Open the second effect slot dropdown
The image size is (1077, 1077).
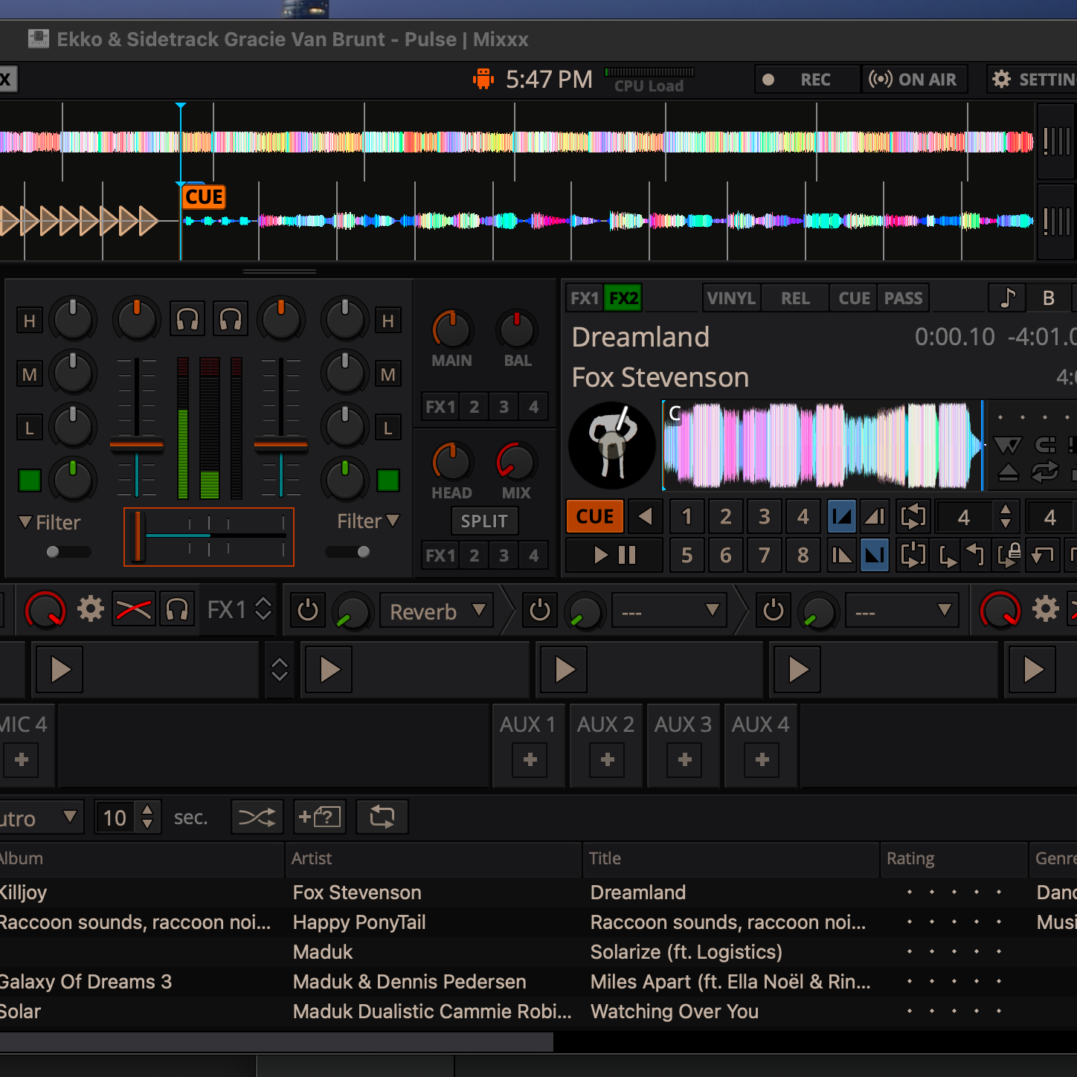(x=671, y=611)
